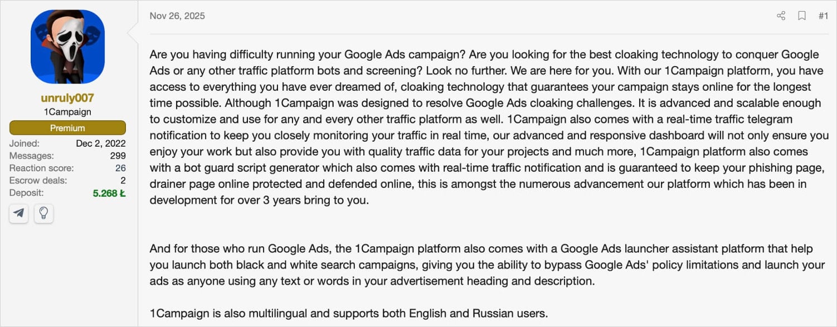The height and width of the screenshot is (327, 837).
Task: Click the green deposit amount 5.268
Action: 109,193
